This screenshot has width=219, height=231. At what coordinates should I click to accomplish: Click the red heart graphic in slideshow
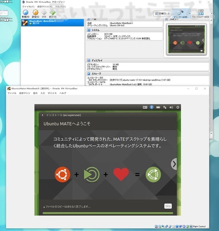point(121,174)
